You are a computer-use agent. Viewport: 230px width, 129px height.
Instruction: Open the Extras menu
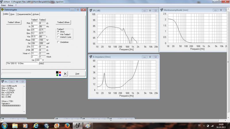pyautogui.click(x=11, y=5)
